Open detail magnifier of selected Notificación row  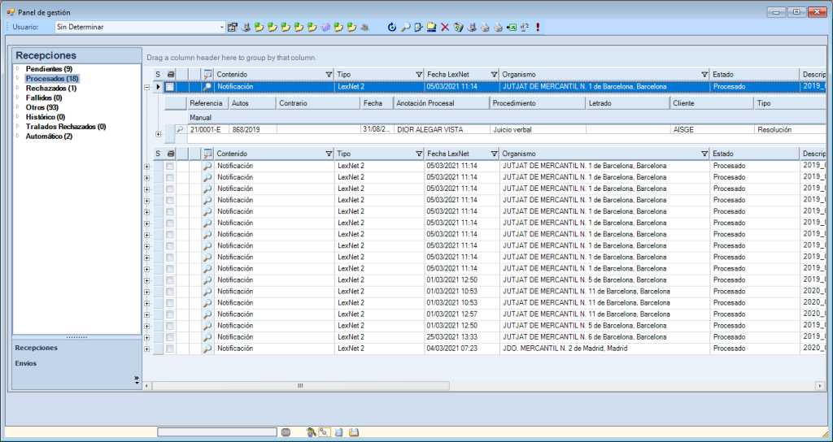(x=207, y=86)
